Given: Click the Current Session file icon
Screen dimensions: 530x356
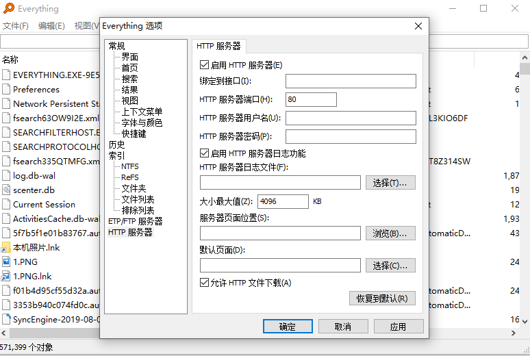Looking at the screenshot, I should click(x=6, y=204).
